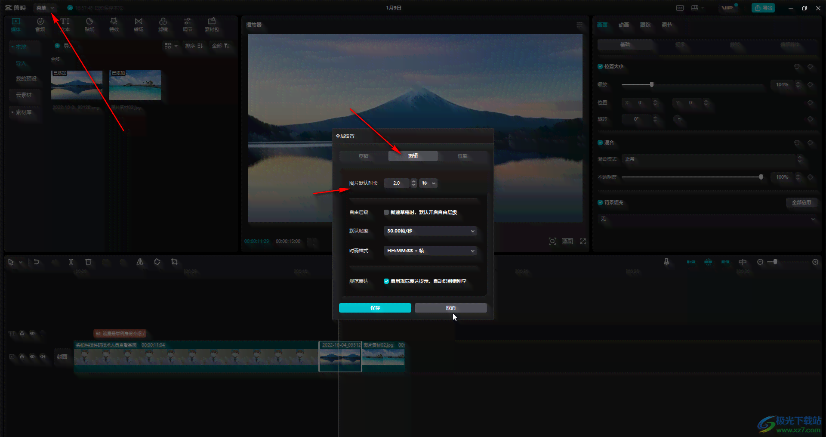Click the undo arrow in timeline toolbar
The width and height of the screenshot is (826, 437).
click(37, 262)
